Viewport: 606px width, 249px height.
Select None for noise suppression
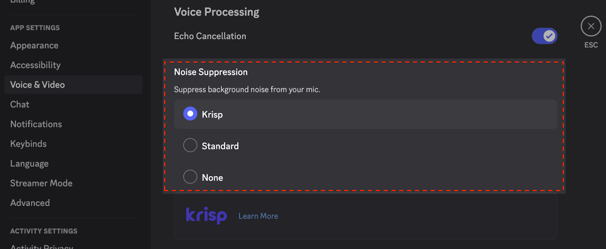190,177
